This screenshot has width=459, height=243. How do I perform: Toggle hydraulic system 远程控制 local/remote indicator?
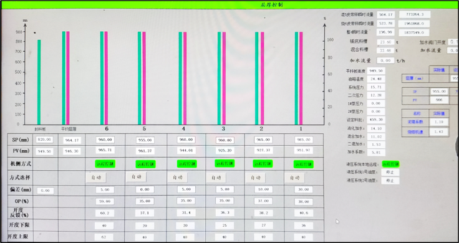(390, 164)
